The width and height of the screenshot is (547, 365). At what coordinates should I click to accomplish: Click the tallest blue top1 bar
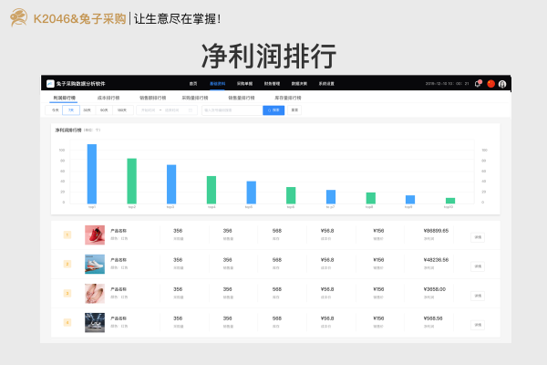click(x=92, y=173)
